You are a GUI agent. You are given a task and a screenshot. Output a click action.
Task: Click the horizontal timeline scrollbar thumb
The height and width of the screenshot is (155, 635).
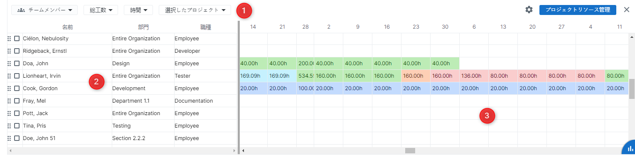coord(410,150)
